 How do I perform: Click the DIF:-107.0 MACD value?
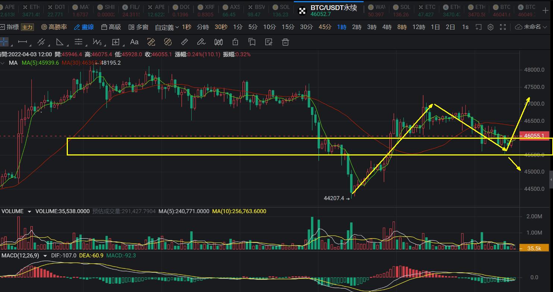[64, 256]
